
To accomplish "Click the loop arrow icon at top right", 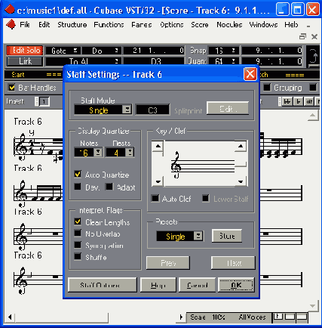I will 313,56.
